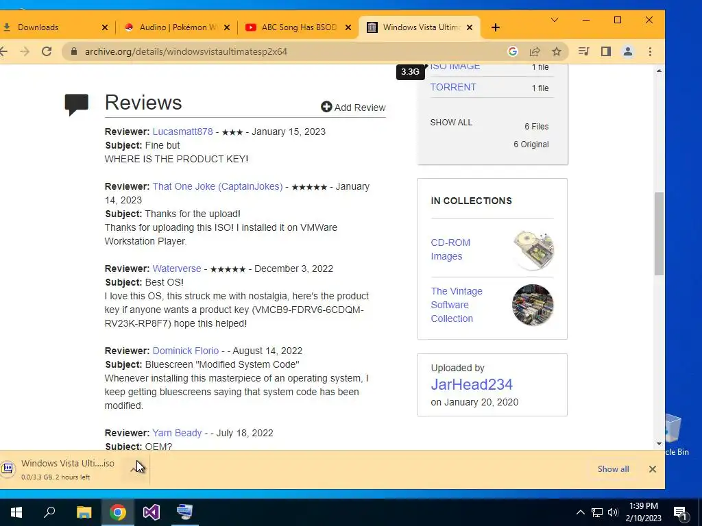702x526 pixels.
Task: Open the notification center icon
Action: pyautogui.click(x=681, y=513)
